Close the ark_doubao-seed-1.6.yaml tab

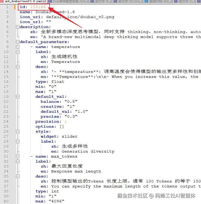[45, 1]
